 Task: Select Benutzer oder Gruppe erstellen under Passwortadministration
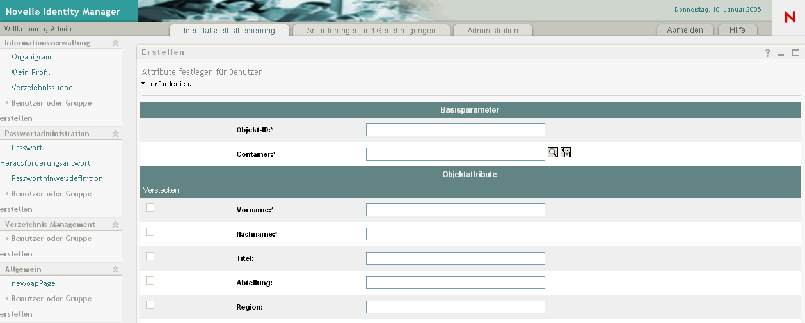tap(46, 201)
